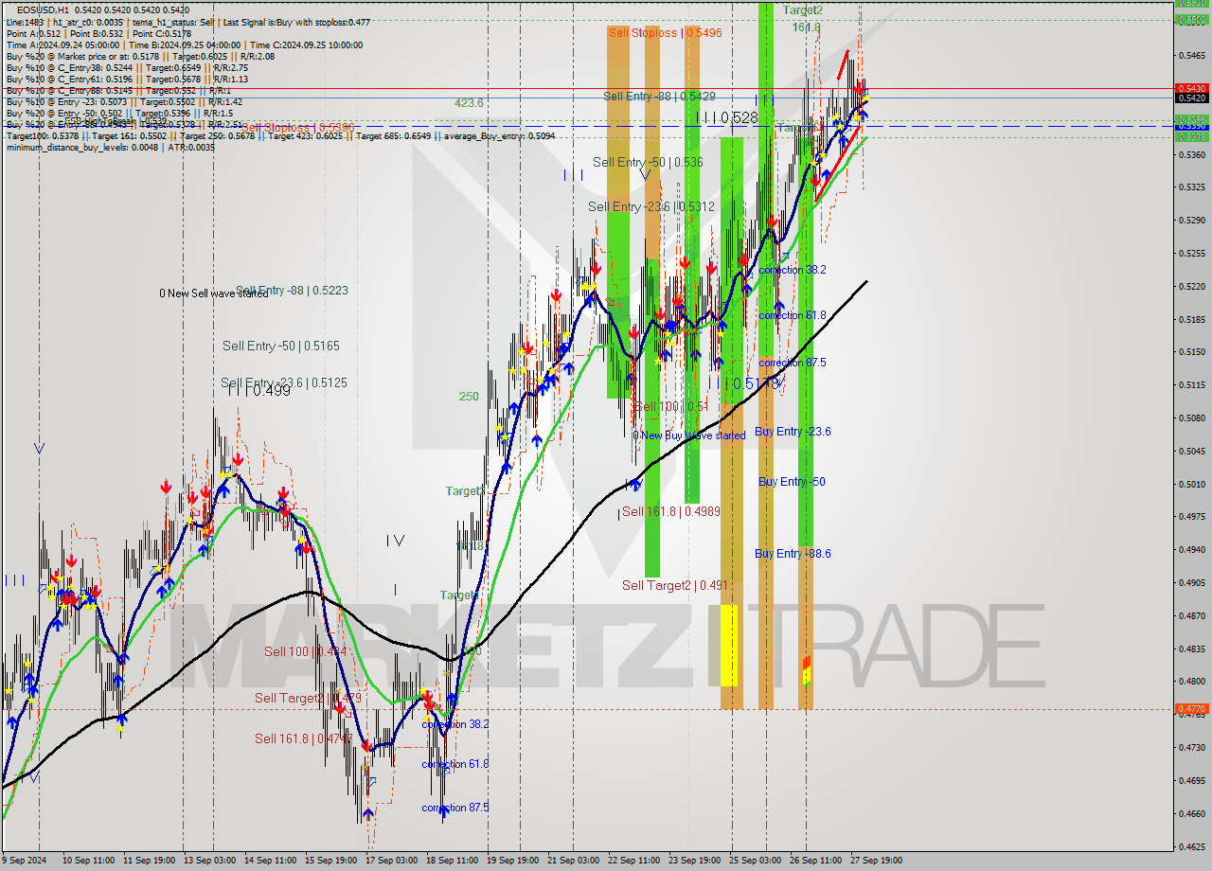The height and width of the screenshot is (871, 1212).
Task: Select the 'I I I 0.528' wave label
Action: pos(726,117)
